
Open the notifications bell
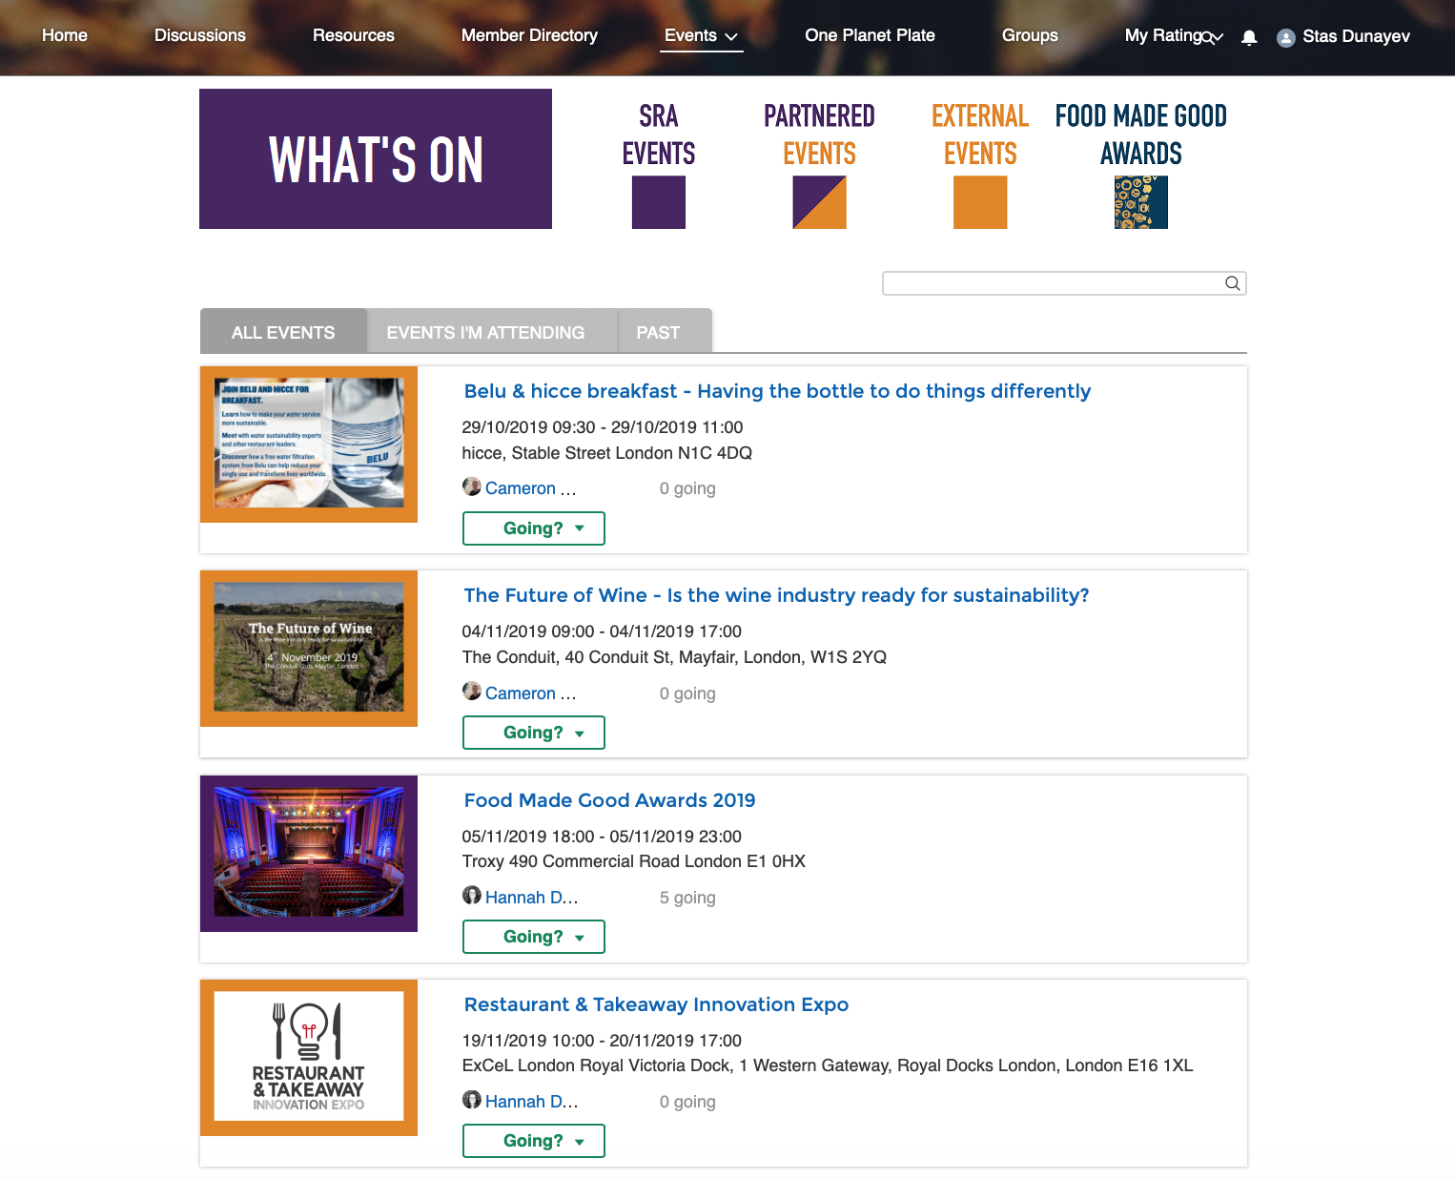[1249, 37]
